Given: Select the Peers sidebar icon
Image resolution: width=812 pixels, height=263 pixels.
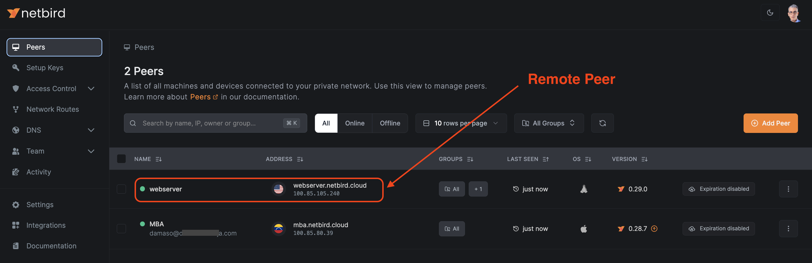Looking at the screenshot, I should (x=16, y=47).
